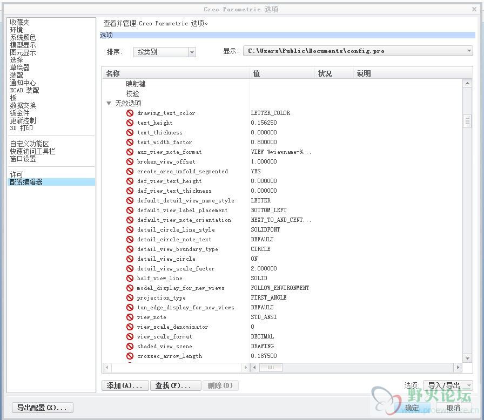The height and width of the screenshot is (420, 484).
Task: Click invalid icon beside detail_circle_note_text
Action: tap(130, 239)
